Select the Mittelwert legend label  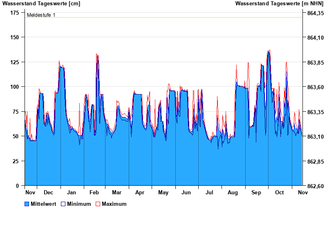(x=43, y=204)
